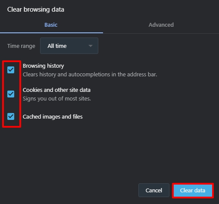The width and height of the screenshot is (219, 204).
Task: Click the Cached images and files label
Action: pyautogui.click(x=53, y=117)
